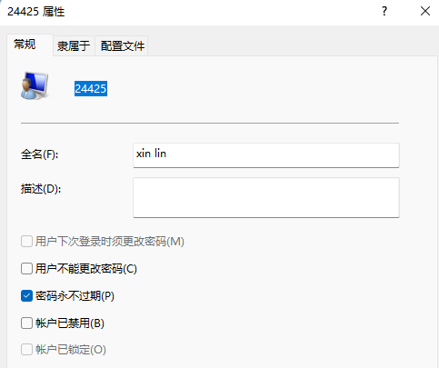Click the user account computer icon

click(35, 85)
